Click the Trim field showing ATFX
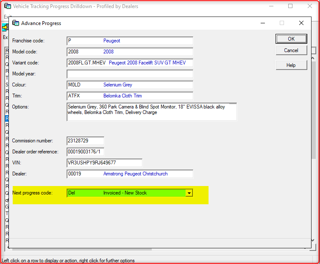320x264 pixels. point(130,96)
